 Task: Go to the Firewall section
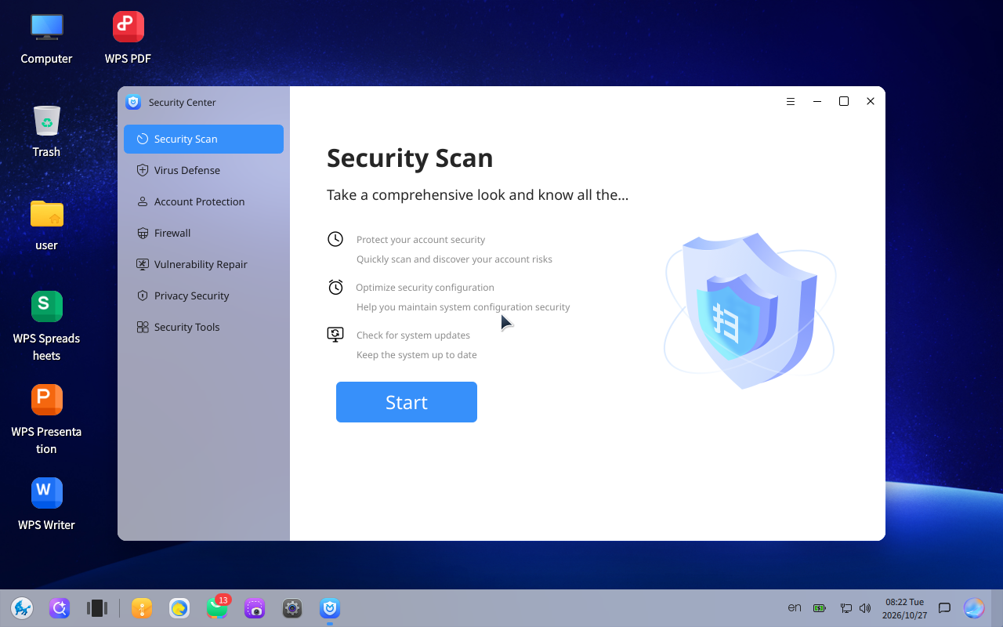(x=204, y=233)
